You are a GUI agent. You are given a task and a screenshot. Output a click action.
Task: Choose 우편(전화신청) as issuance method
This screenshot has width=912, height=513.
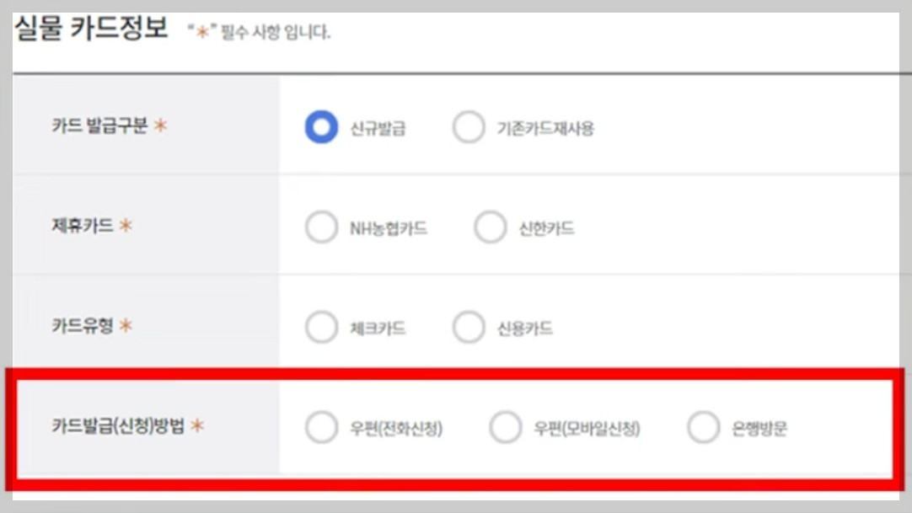pos(320,428)
